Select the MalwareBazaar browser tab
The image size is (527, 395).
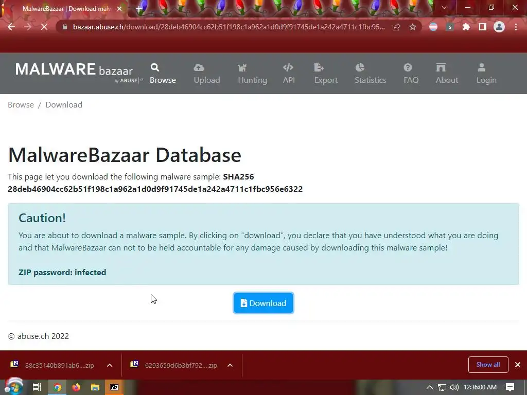66,9
